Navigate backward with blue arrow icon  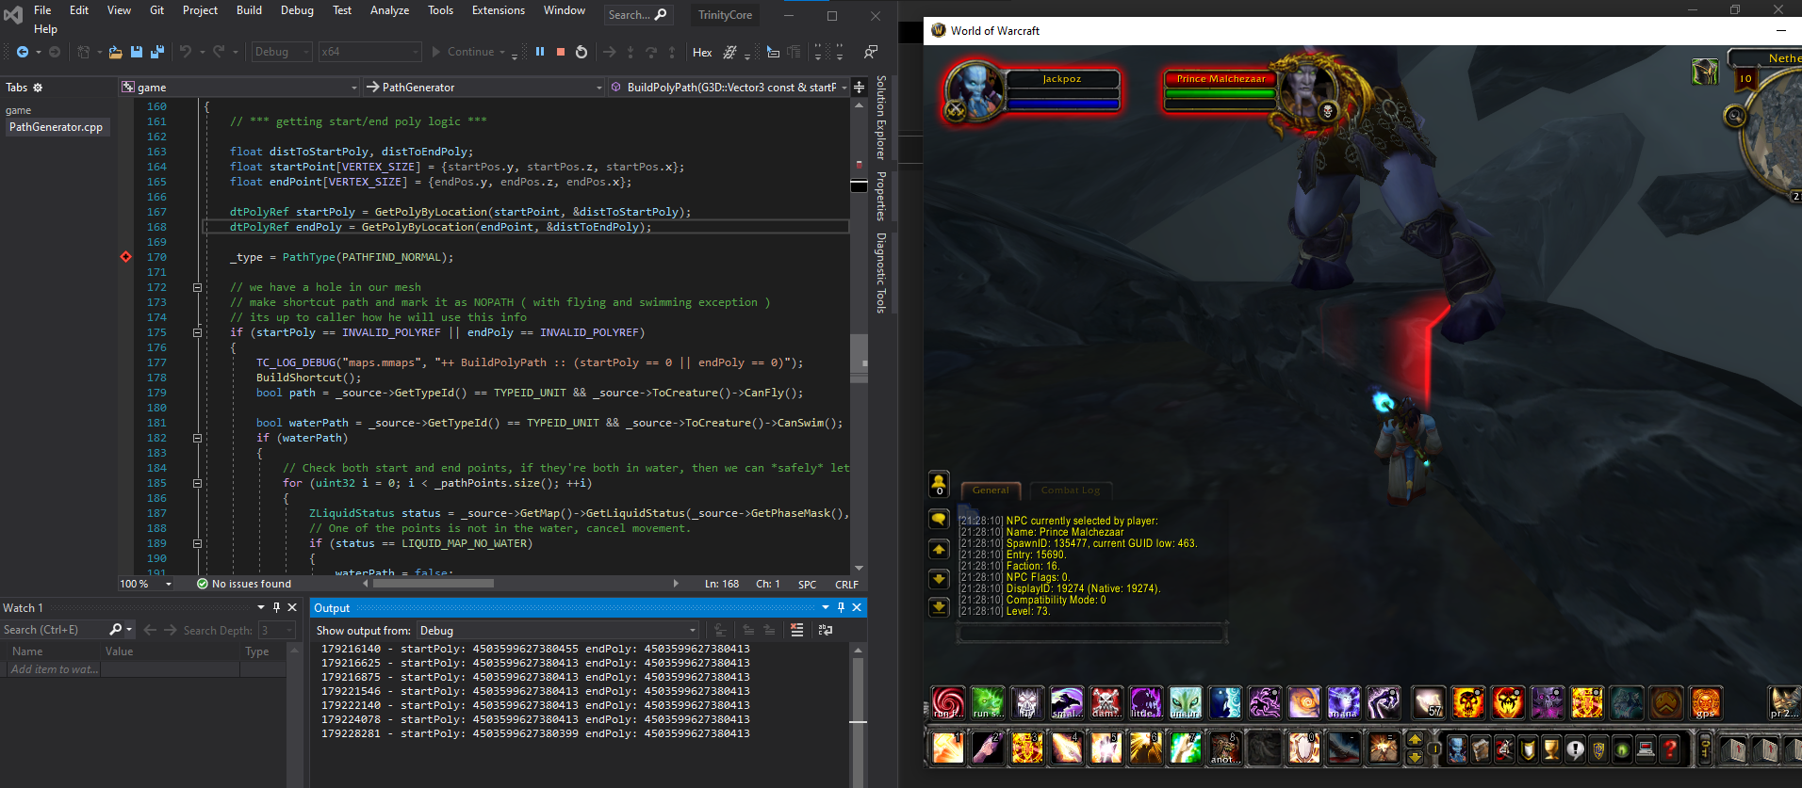[x=23, y=52]
